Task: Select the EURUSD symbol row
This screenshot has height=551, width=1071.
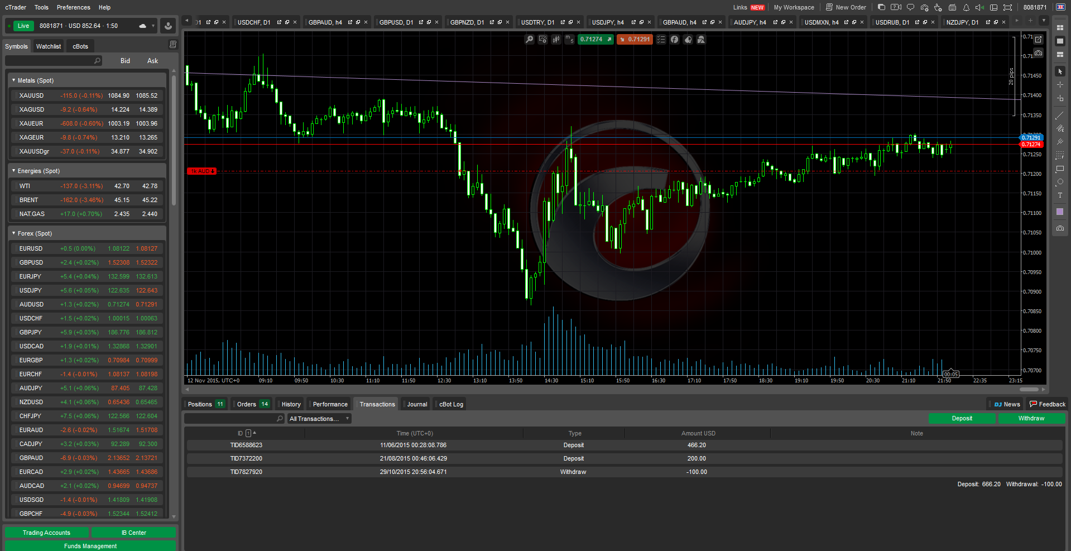Action: pyautogui.click(x=88, y=248)
